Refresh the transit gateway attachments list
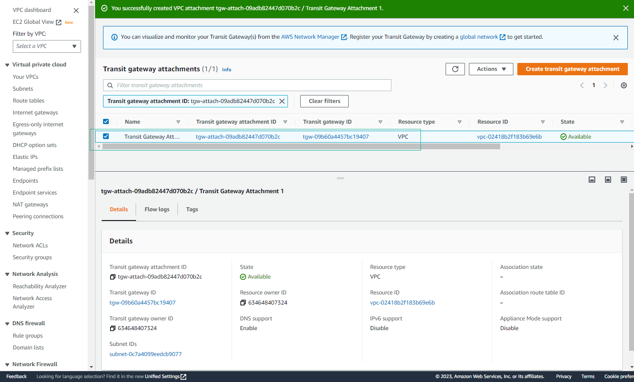Viewport: 634px width, 382px height. pyautogui.click(x=455, y=69)
